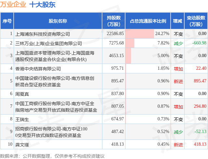The width and height of the screenshot is (208, 159).
Task: Click the 487.42 shares value
Action: [117, 131]
